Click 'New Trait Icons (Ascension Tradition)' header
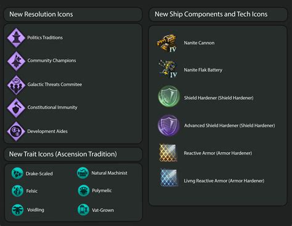Screen dimensions: 292x226 pyautogui.click(x=63, y=154)
